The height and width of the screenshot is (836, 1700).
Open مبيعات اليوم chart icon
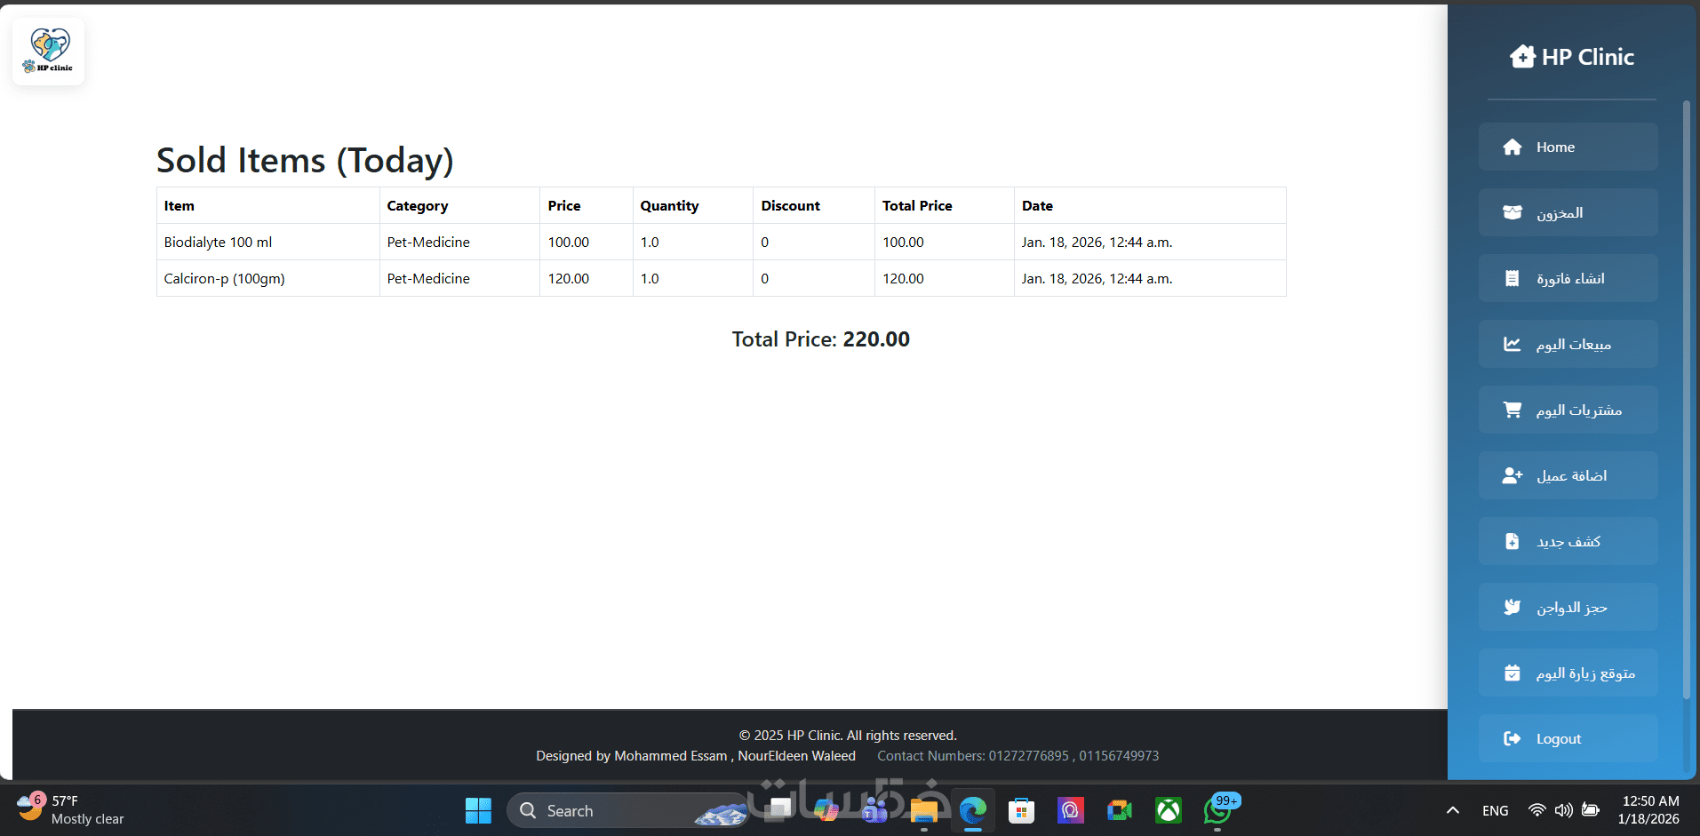click(x=1512, y=345)
